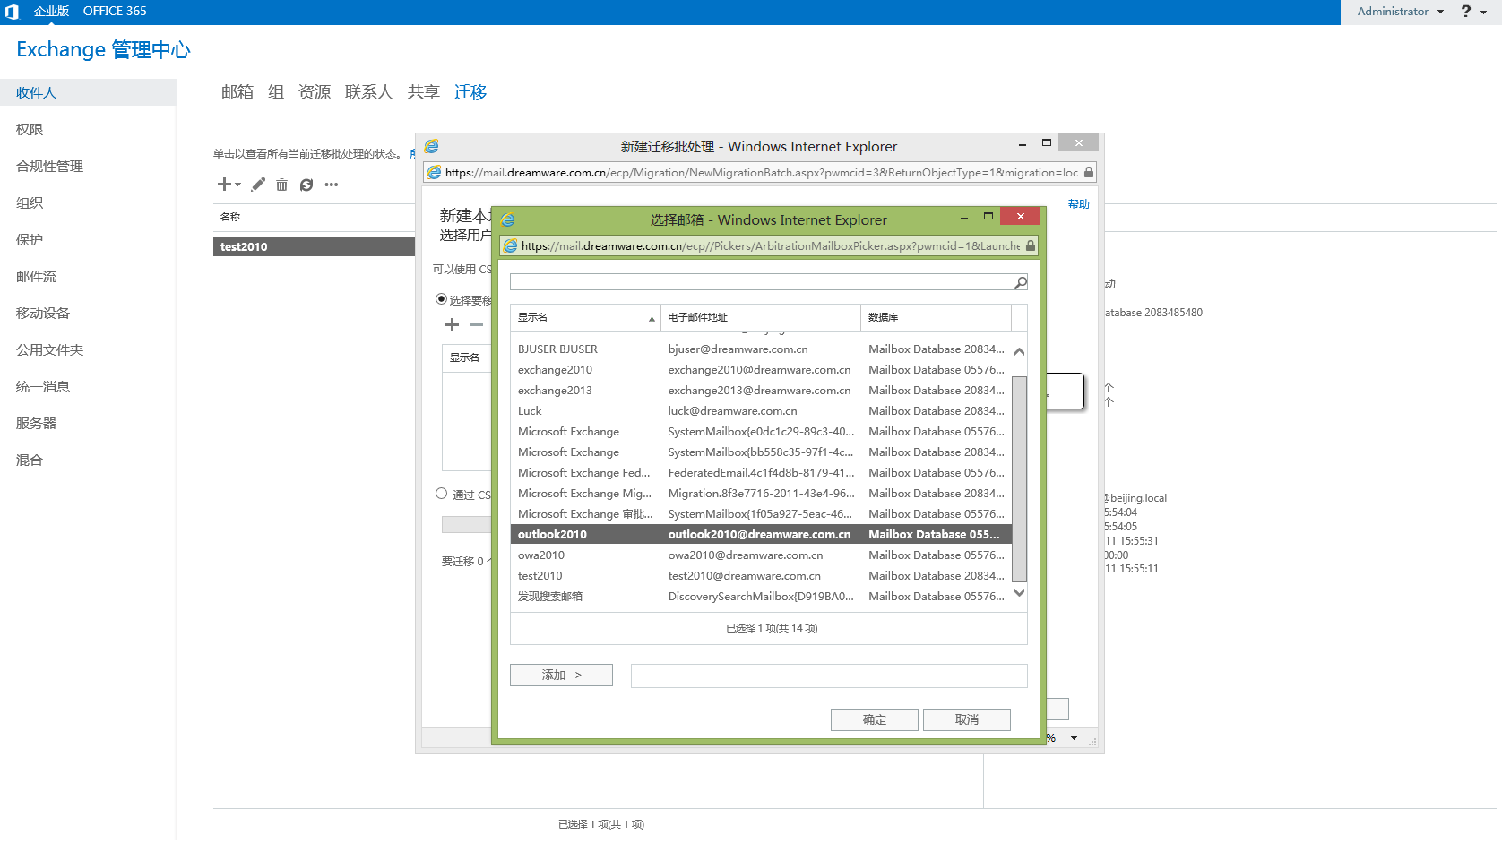Click the picker list scrollbar thumb
The image size is (1502, 852).
(1020, 479)
